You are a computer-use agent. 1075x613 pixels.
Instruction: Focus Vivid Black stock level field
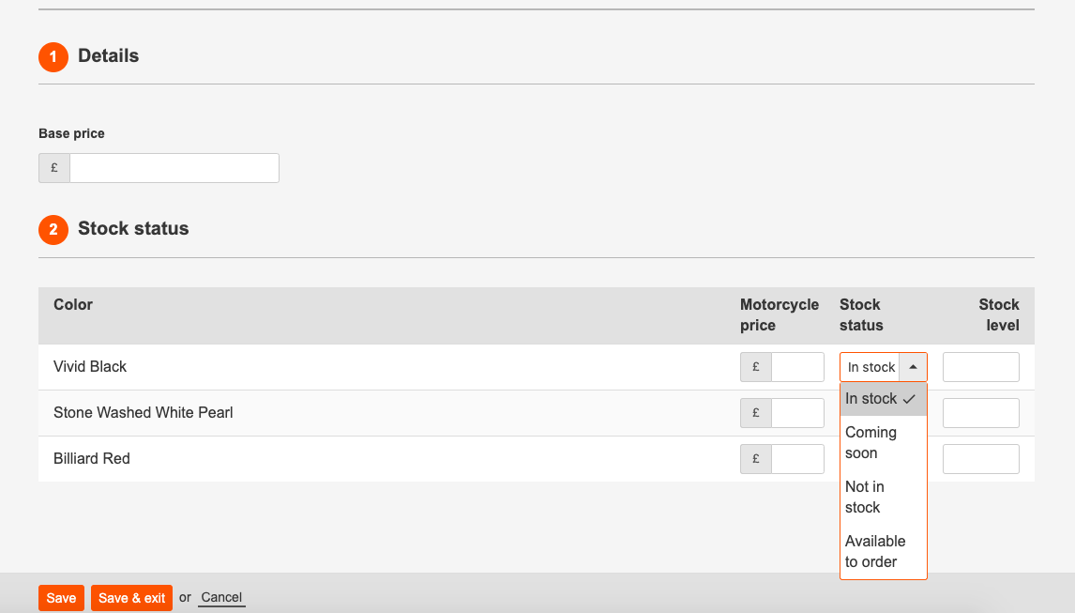(x=980, y=367)
